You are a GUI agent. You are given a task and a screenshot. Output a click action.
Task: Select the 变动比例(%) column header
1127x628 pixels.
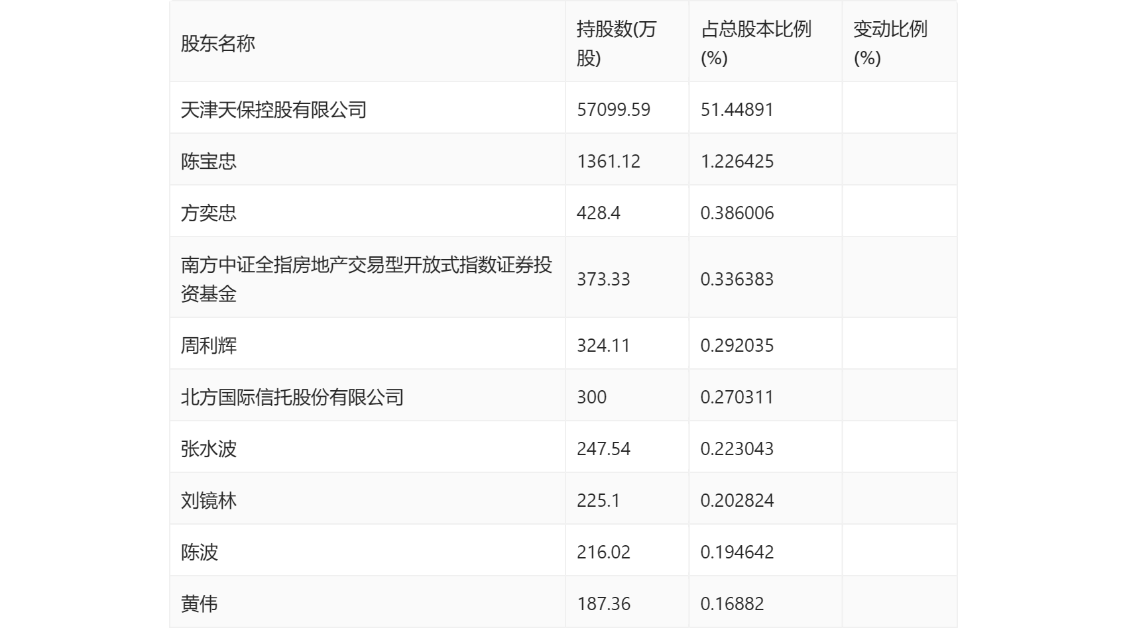890,44
